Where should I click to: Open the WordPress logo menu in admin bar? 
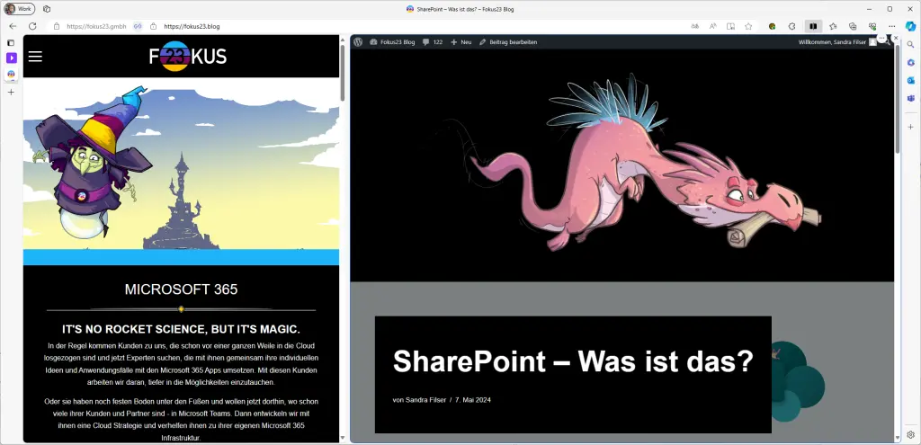[358, 41]
